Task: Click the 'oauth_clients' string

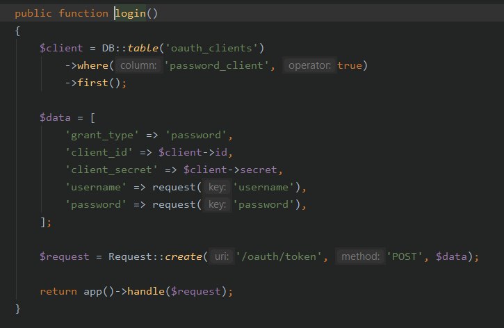Action: [211, 48]
